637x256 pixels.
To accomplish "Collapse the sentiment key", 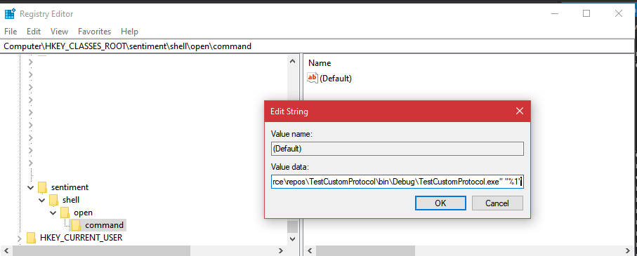I will (x=31, y=187).
